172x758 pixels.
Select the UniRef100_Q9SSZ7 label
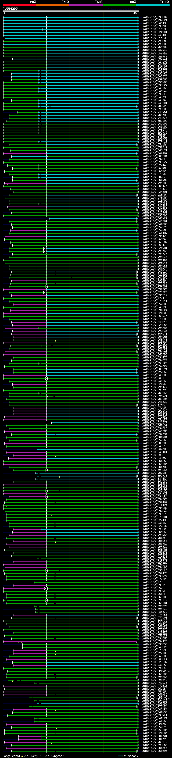tap(154, 162)
